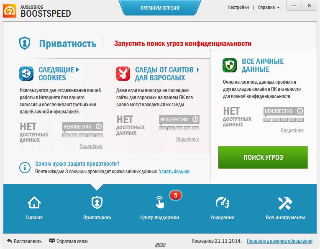Switch to Центр поддержки tab
Screen dimensions: 320x249
160,208
